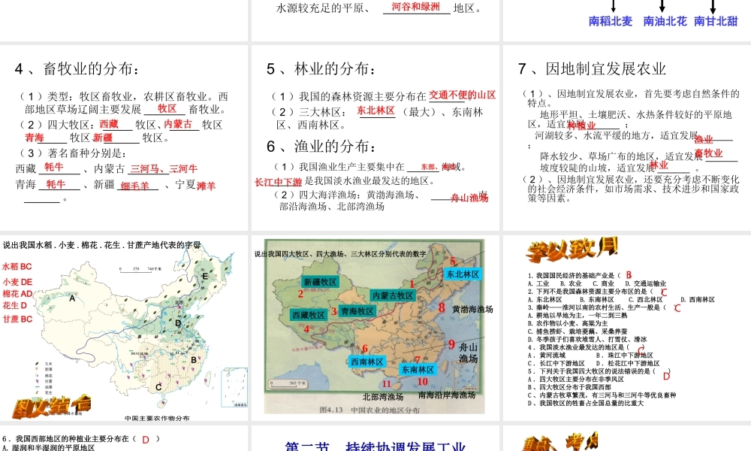Click letter C on the crop map
The height and width of the screenshot is (451, 751).
pos(158,387)
